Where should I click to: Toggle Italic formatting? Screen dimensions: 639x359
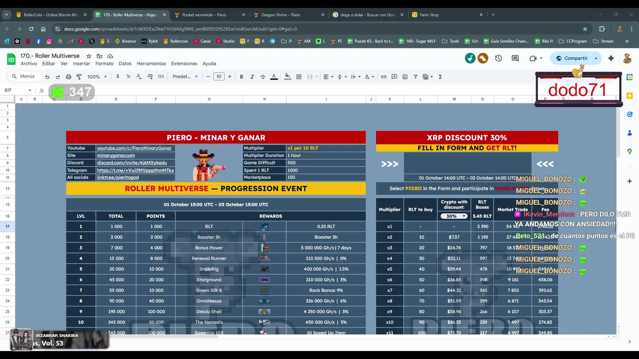point(252,77)
